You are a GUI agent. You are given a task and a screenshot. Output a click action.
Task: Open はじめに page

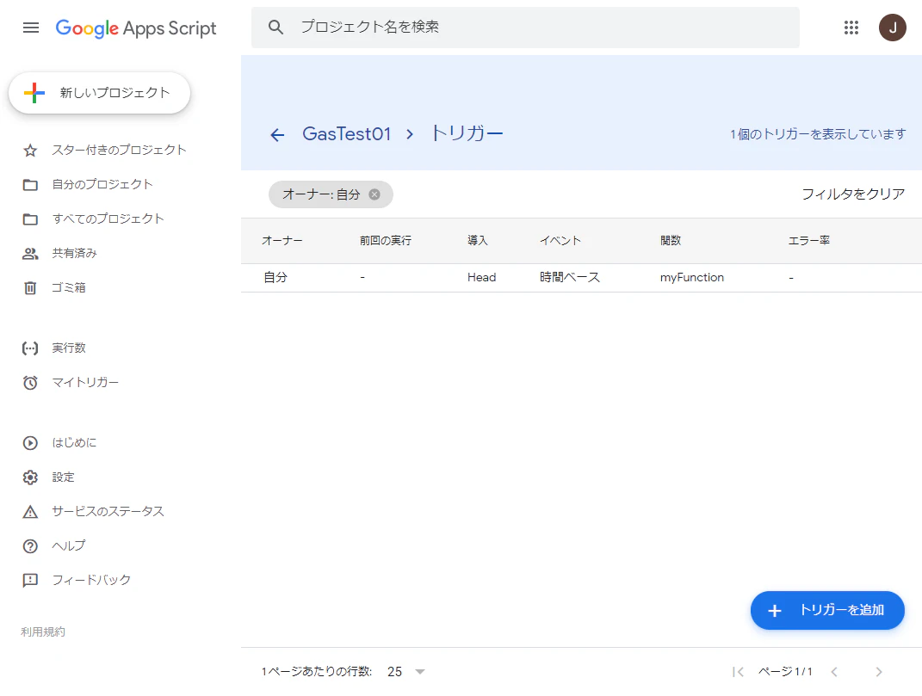(x=74, y=443)
